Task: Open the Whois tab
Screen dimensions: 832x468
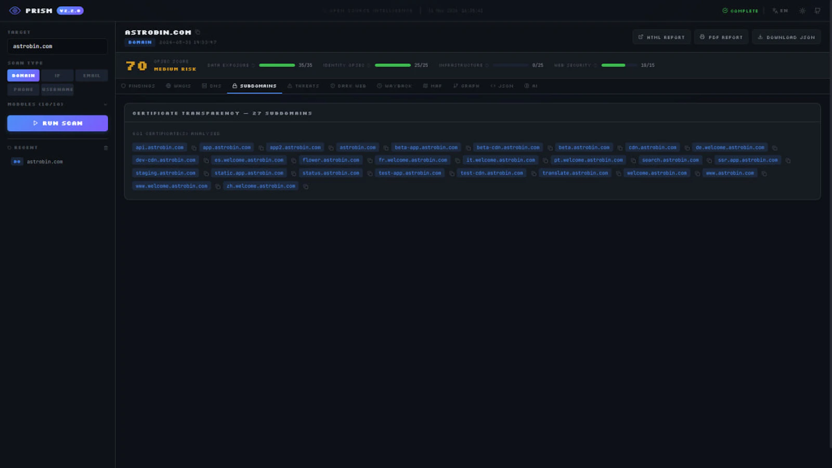Action: pyautogui.click(x=178, y=86)
